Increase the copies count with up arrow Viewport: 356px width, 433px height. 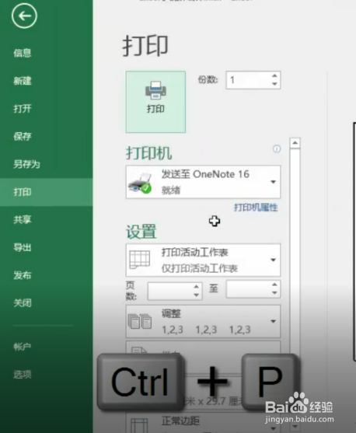pos(274,75)
